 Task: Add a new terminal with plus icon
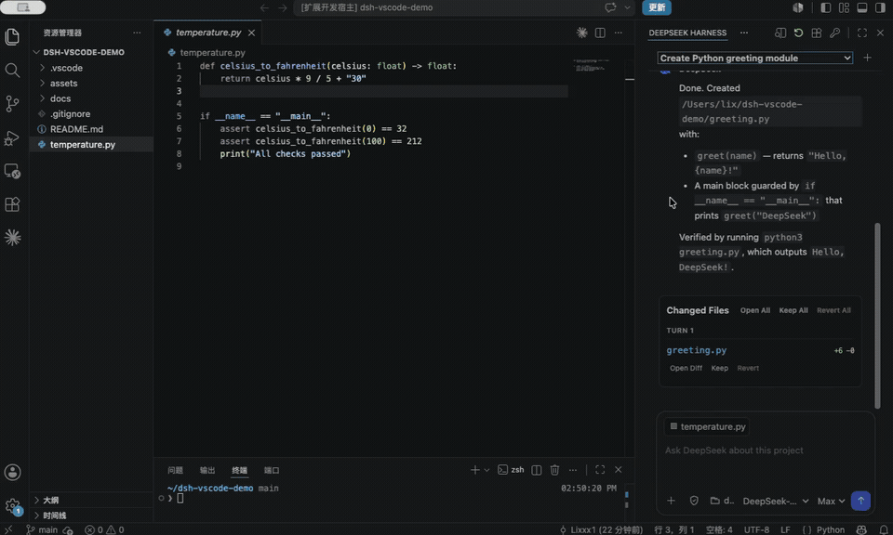click(x=474, y=470)
